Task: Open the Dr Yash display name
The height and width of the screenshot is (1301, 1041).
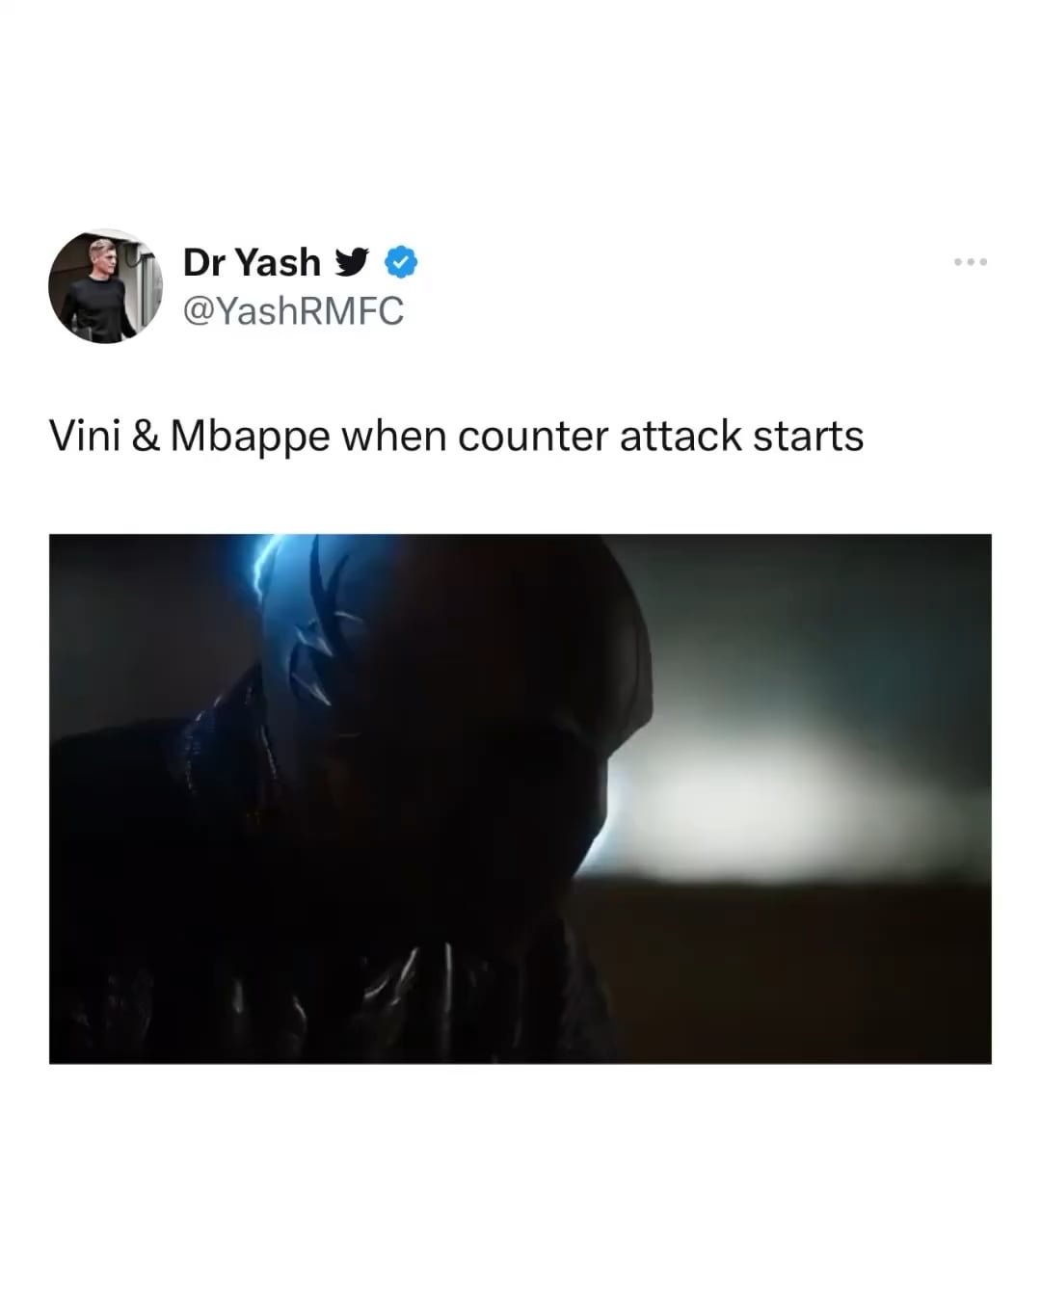Action: pos(252,262)
